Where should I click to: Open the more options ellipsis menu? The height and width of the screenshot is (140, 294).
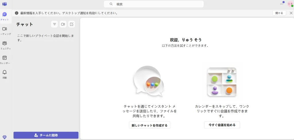pos(282,4)
